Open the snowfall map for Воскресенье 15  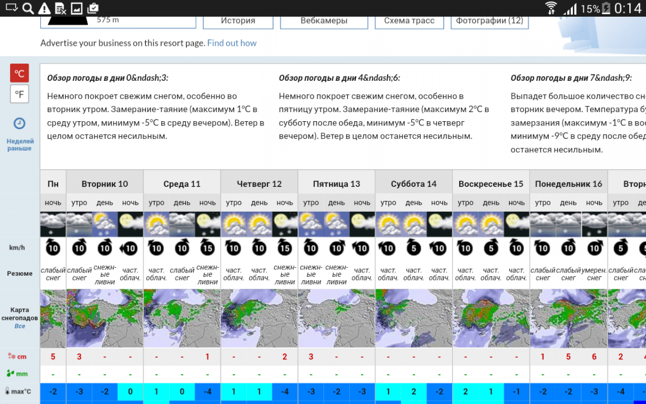point(491,318)
